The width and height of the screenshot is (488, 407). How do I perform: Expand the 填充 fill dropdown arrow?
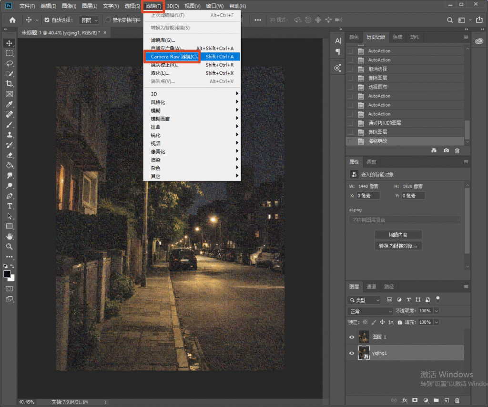pyautogui.click(x=437, y=322)
